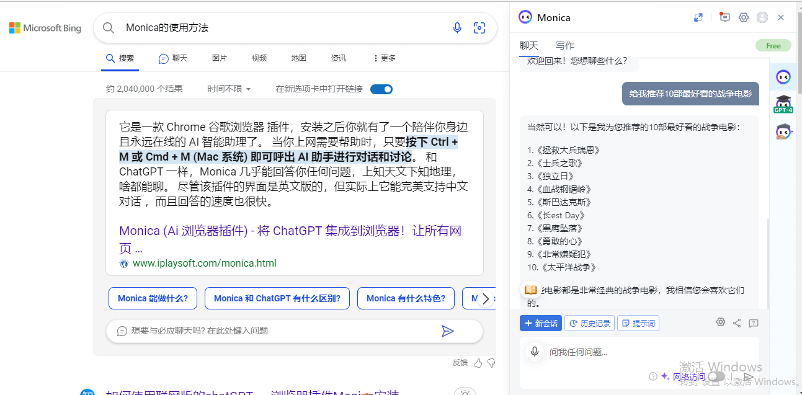
Task: Open the question-mark feedback bubble icon
Action: pos(754,323)
